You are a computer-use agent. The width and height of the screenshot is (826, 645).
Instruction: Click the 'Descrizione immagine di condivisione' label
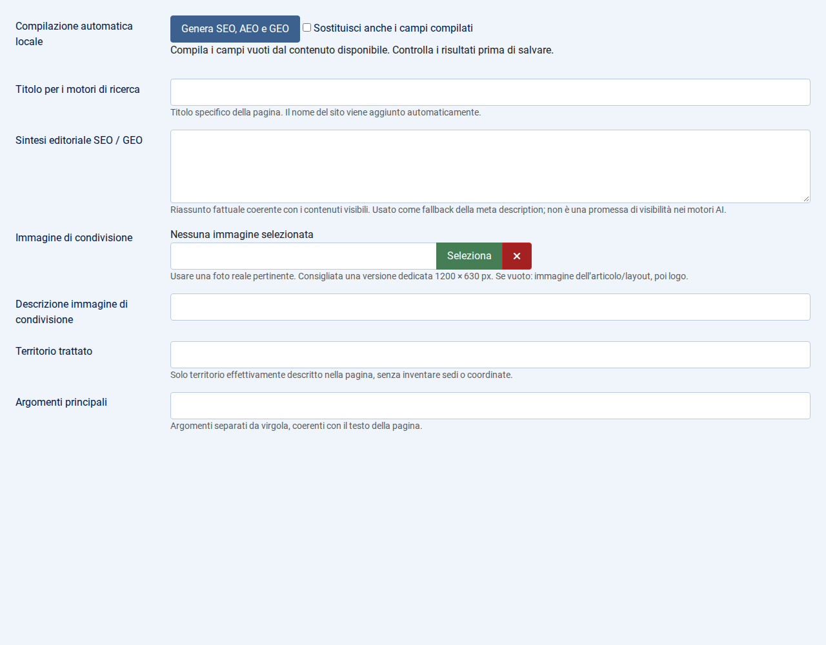pos(72,312)
